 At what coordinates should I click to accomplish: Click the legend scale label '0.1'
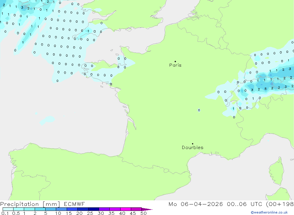coord(5,213)
